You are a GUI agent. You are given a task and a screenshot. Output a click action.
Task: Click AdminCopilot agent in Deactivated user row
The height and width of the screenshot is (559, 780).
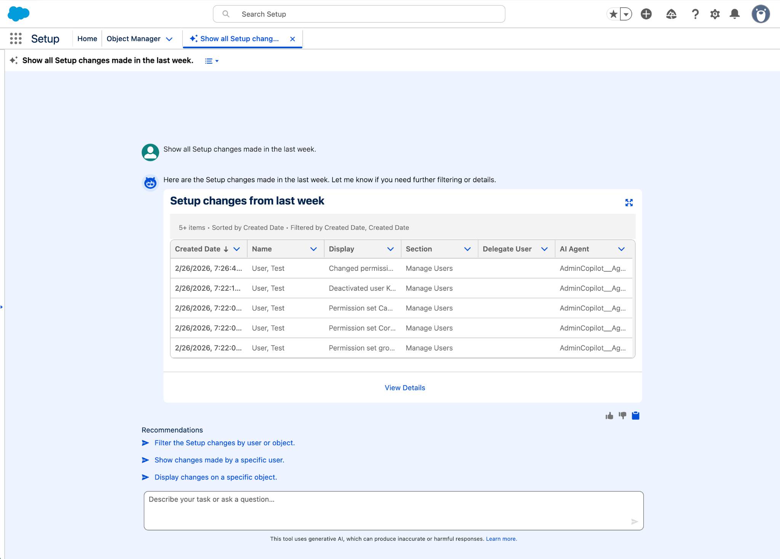coord(593,288)
